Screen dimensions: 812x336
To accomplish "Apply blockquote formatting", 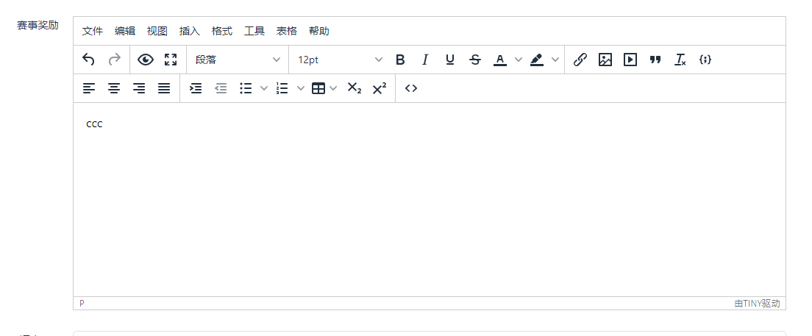I will coord(655,60).
